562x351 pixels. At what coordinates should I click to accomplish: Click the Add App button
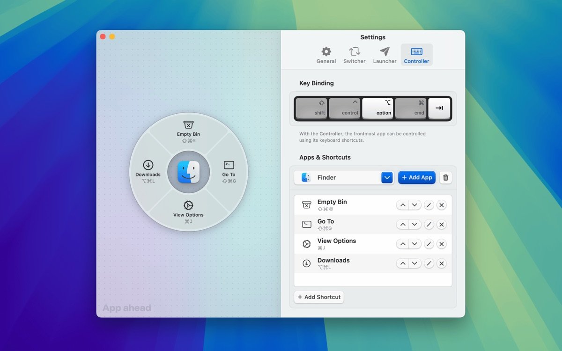417,177
